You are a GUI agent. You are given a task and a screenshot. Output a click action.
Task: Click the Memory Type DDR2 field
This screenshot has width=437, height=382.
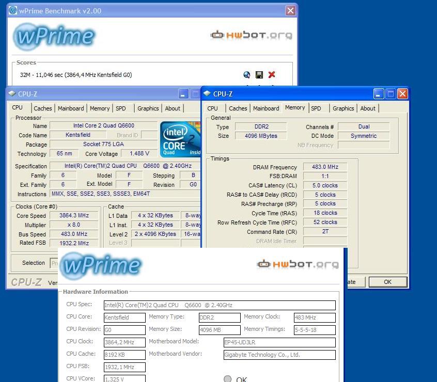coord(220,317)
